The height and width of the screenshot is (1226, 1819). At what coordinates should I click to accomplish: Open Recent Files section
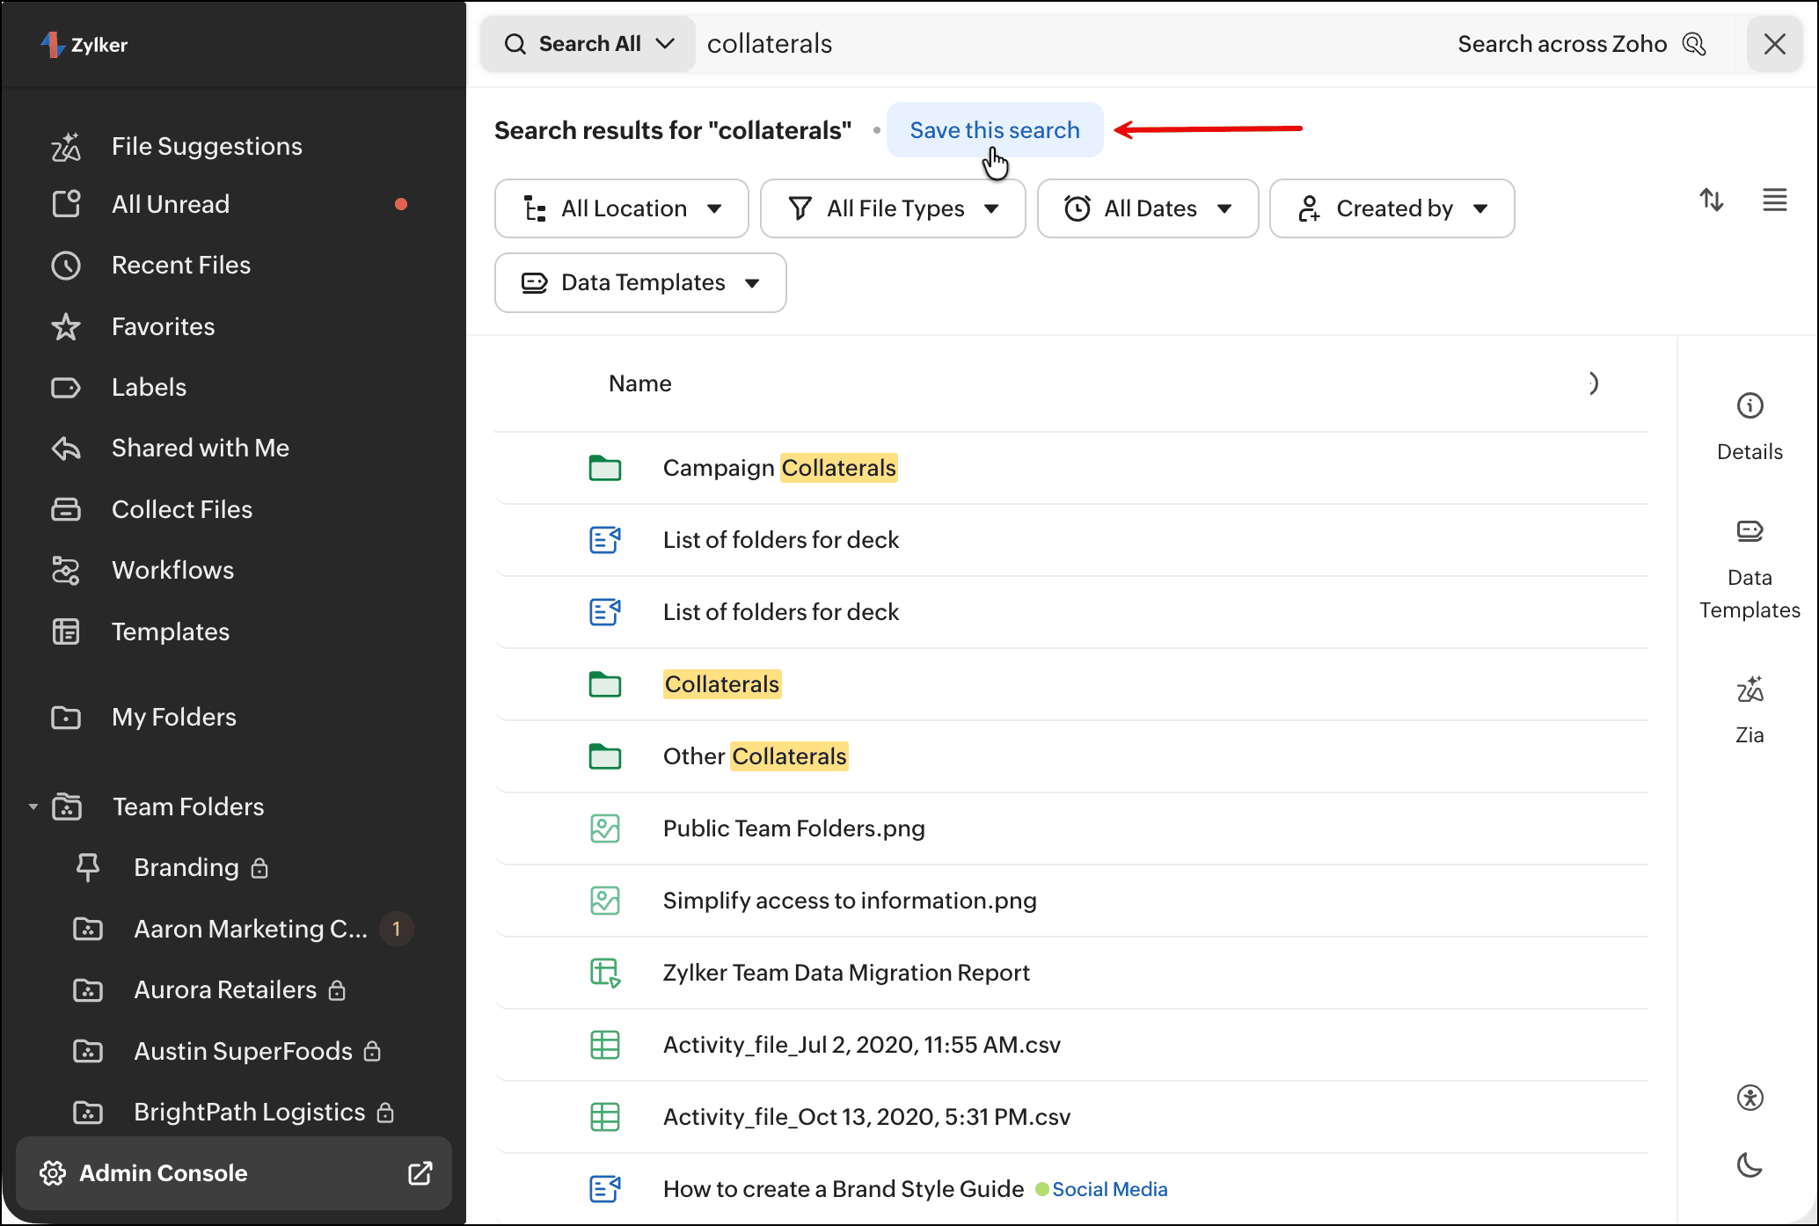pyautogui.click(x=181, y=265)
